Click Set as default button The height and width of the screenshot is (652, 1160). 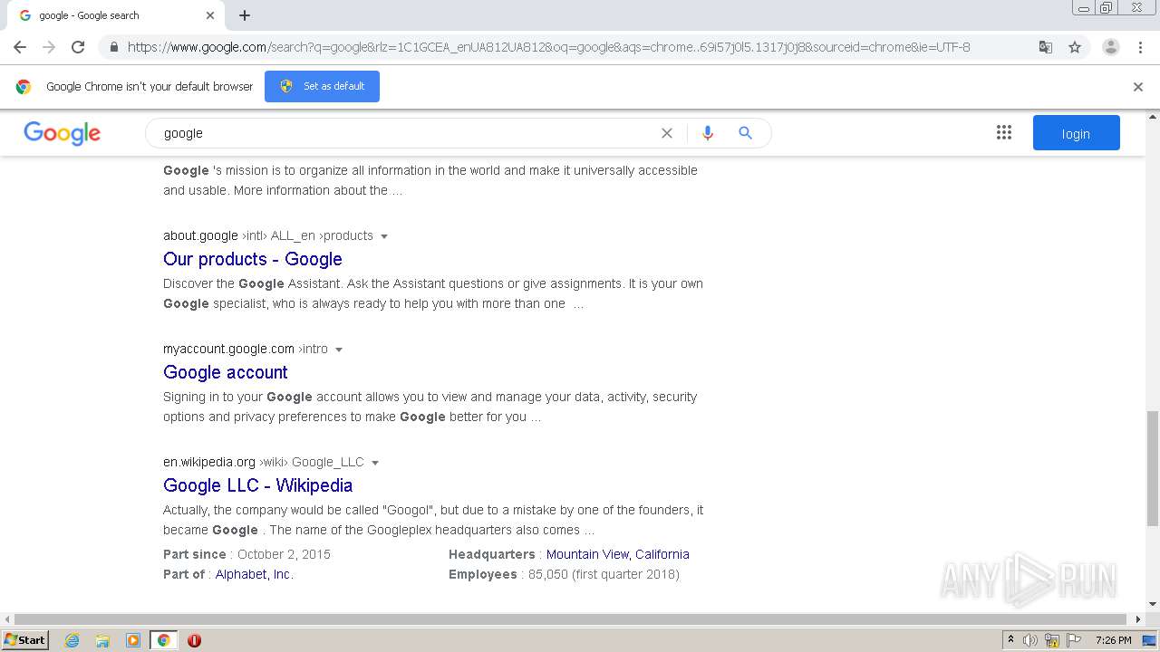322,86
